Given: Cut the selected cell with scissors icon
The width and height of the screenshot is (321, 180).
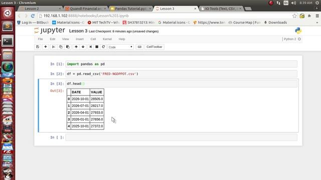Looking at the screenshot, I should (54, 46).
